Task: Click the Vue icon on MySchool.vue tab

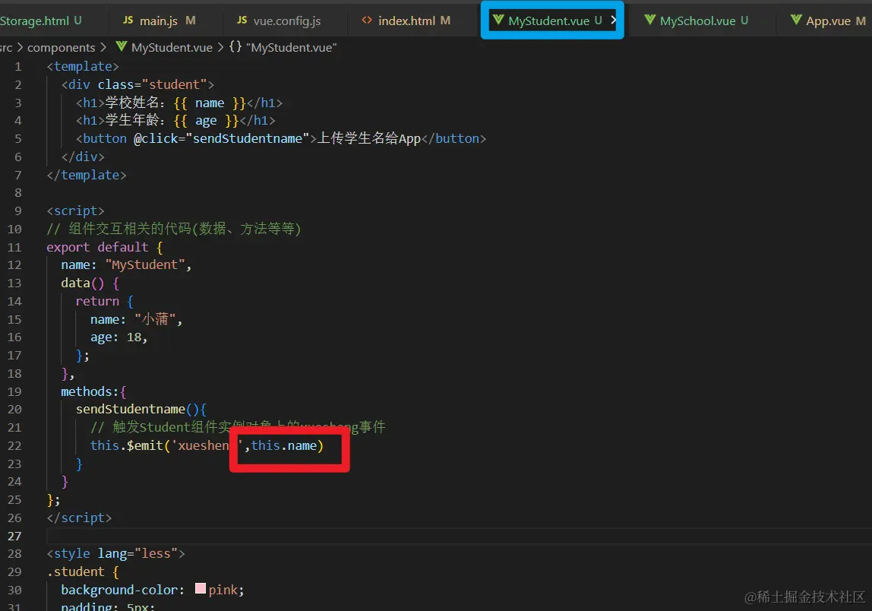Action: (x=649, y=20)
